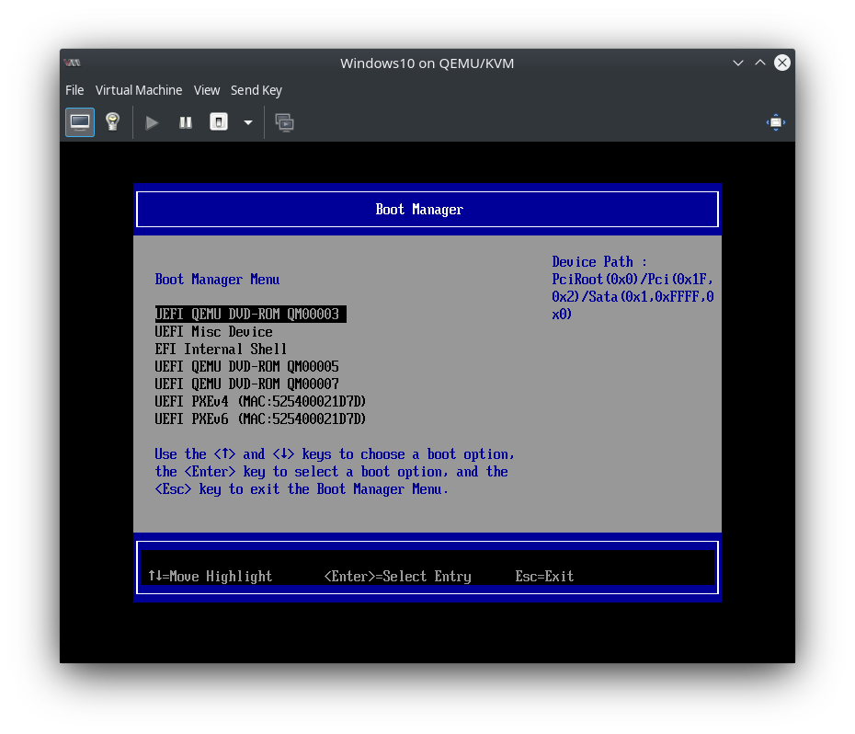The image size is (855, 734).
Task: Click the Boot Manager header title
Action: click(419, 210)
